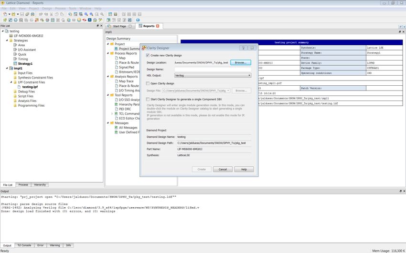The height and width of the screenshot is (253, 406).
Task: Click the '?' help icon in Clarity Designer title bar
Action: 243,48
